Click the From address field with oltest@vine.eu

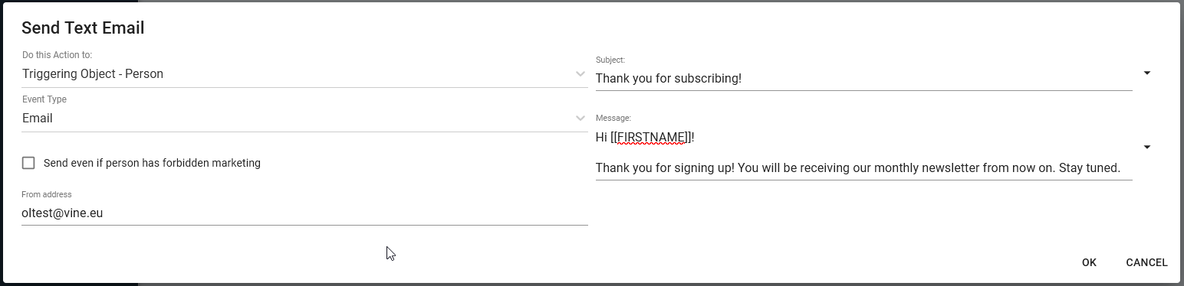pyautogui.click(x=304, y=213)
